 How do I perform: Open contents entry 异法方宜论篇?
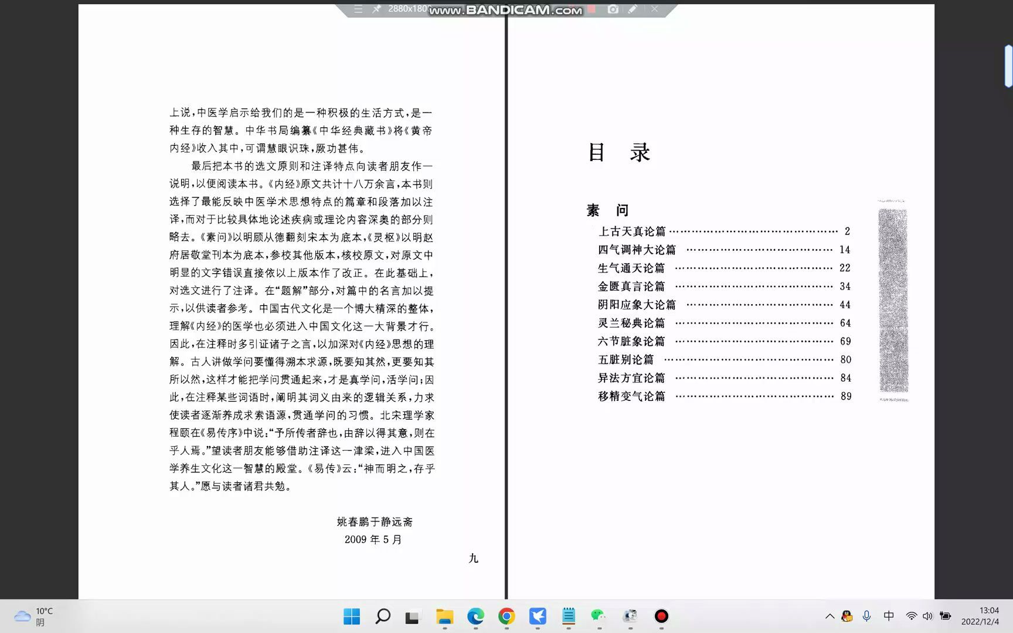click(x=724, y=378)
